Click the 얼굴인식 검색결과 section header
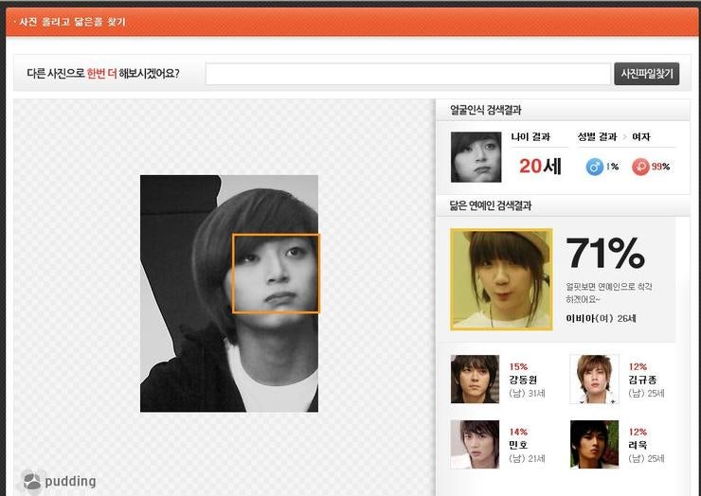 coord(485,110)
